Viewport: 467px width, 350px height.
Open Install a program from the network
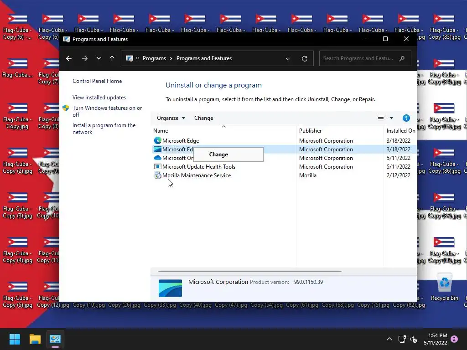click(x=104, y=129)
